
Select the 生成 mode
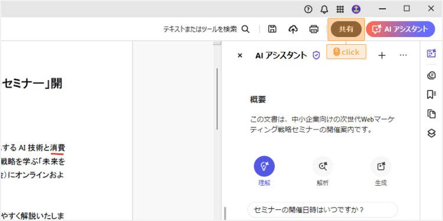pos(381,171)
